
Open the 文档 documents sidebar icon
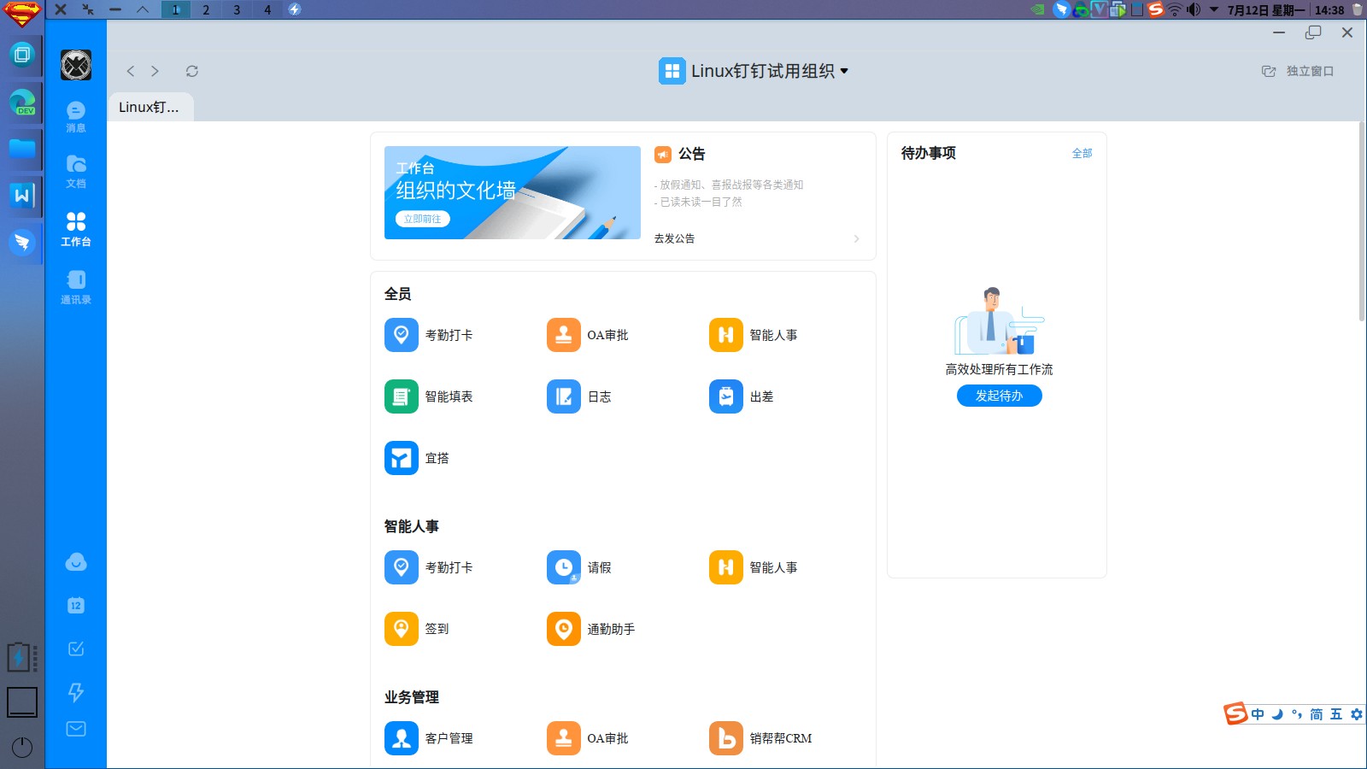[x=76, y=170]
